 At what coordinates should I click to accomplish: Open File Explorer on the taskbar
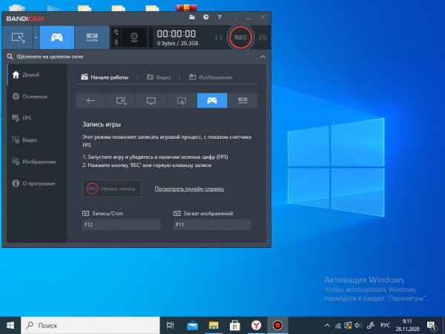click(x=214, y=325)
